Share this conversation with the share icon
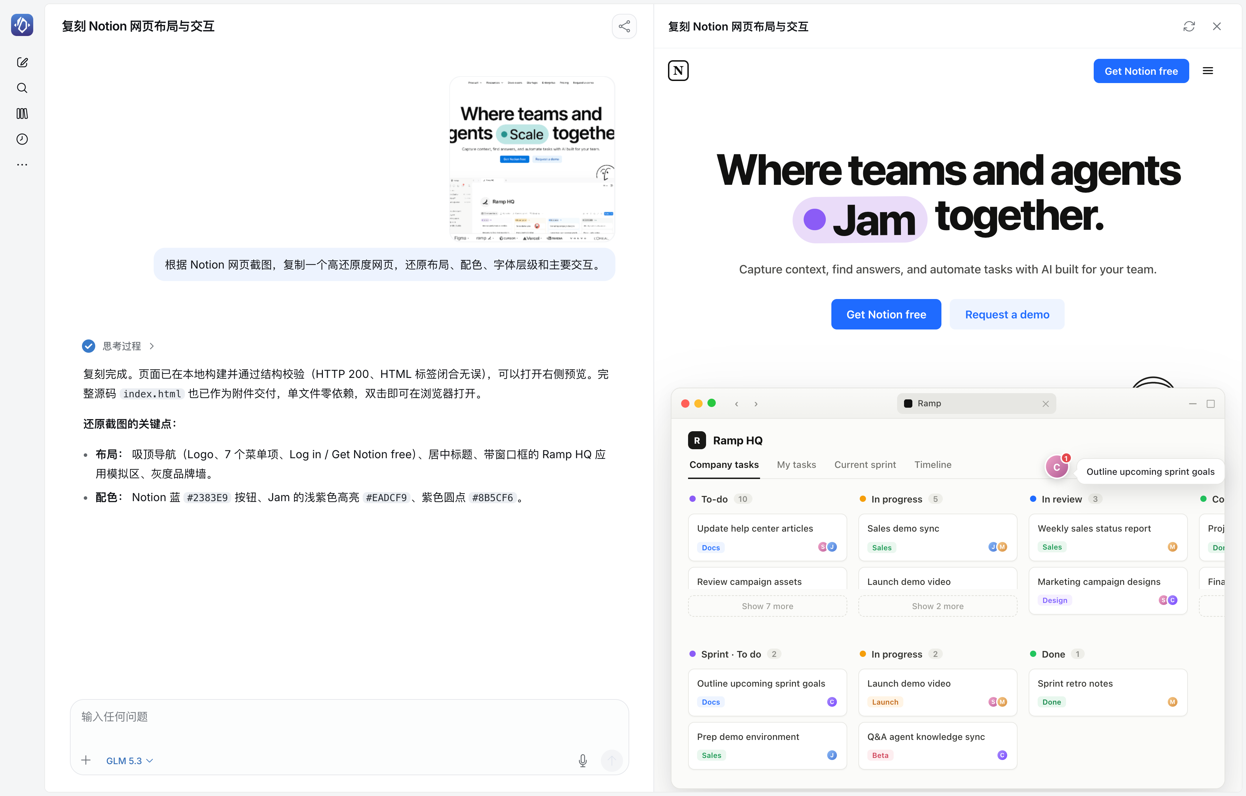1246x796 pixels. (624, 26)
